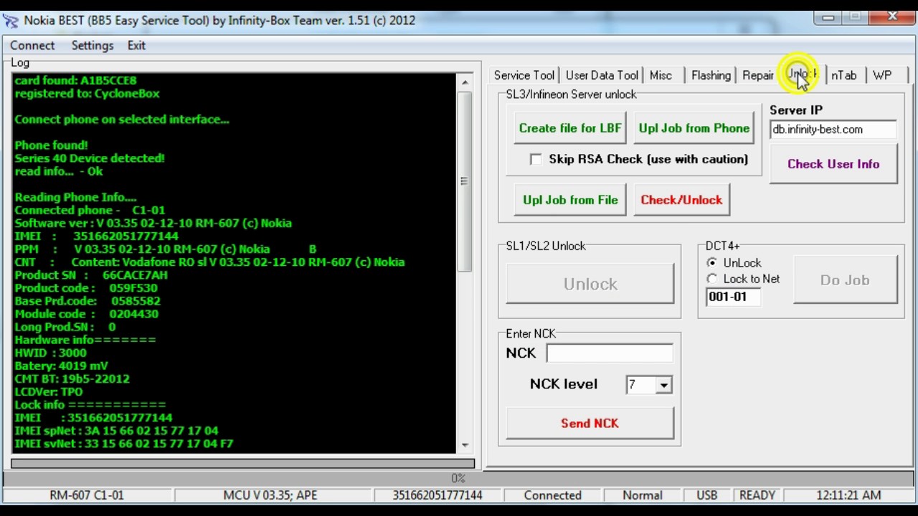Focus the NCK input field
This screenshot has width=918, height=516.
tap(610, 353)
